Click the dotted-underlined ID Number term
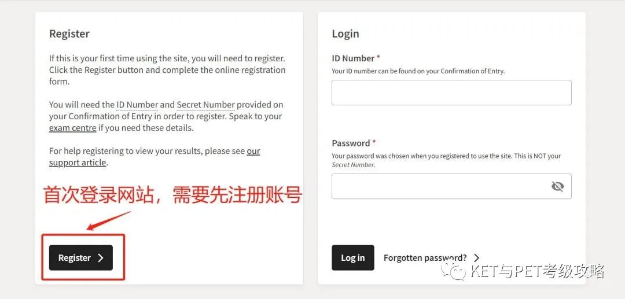 (137, 105)
